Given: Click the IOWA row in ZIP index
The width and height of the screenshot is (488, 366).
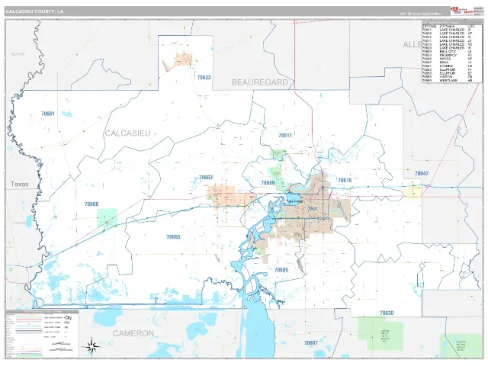Looking at the screenshot, I should coord(448,63).
